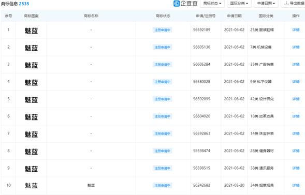Select registration number 56598515
This screenshot has height=195, width=305.
202,168
